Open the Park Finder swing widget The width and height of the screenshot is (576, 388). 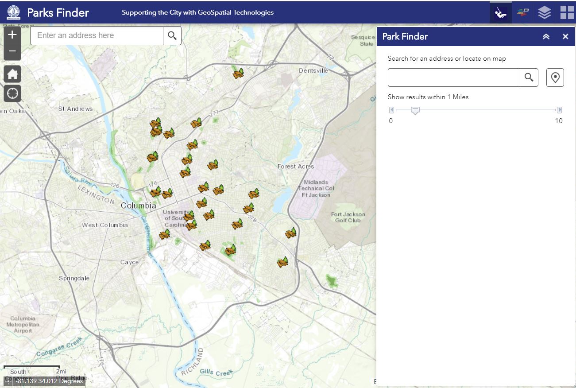point(501,12)
